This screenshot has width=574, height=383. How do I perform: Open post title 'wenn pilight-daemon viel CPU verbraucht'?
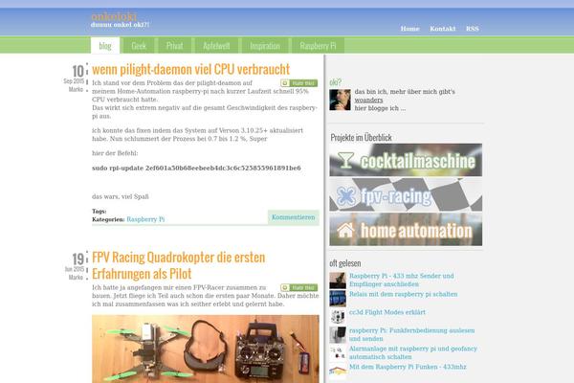tap(190, 69)
